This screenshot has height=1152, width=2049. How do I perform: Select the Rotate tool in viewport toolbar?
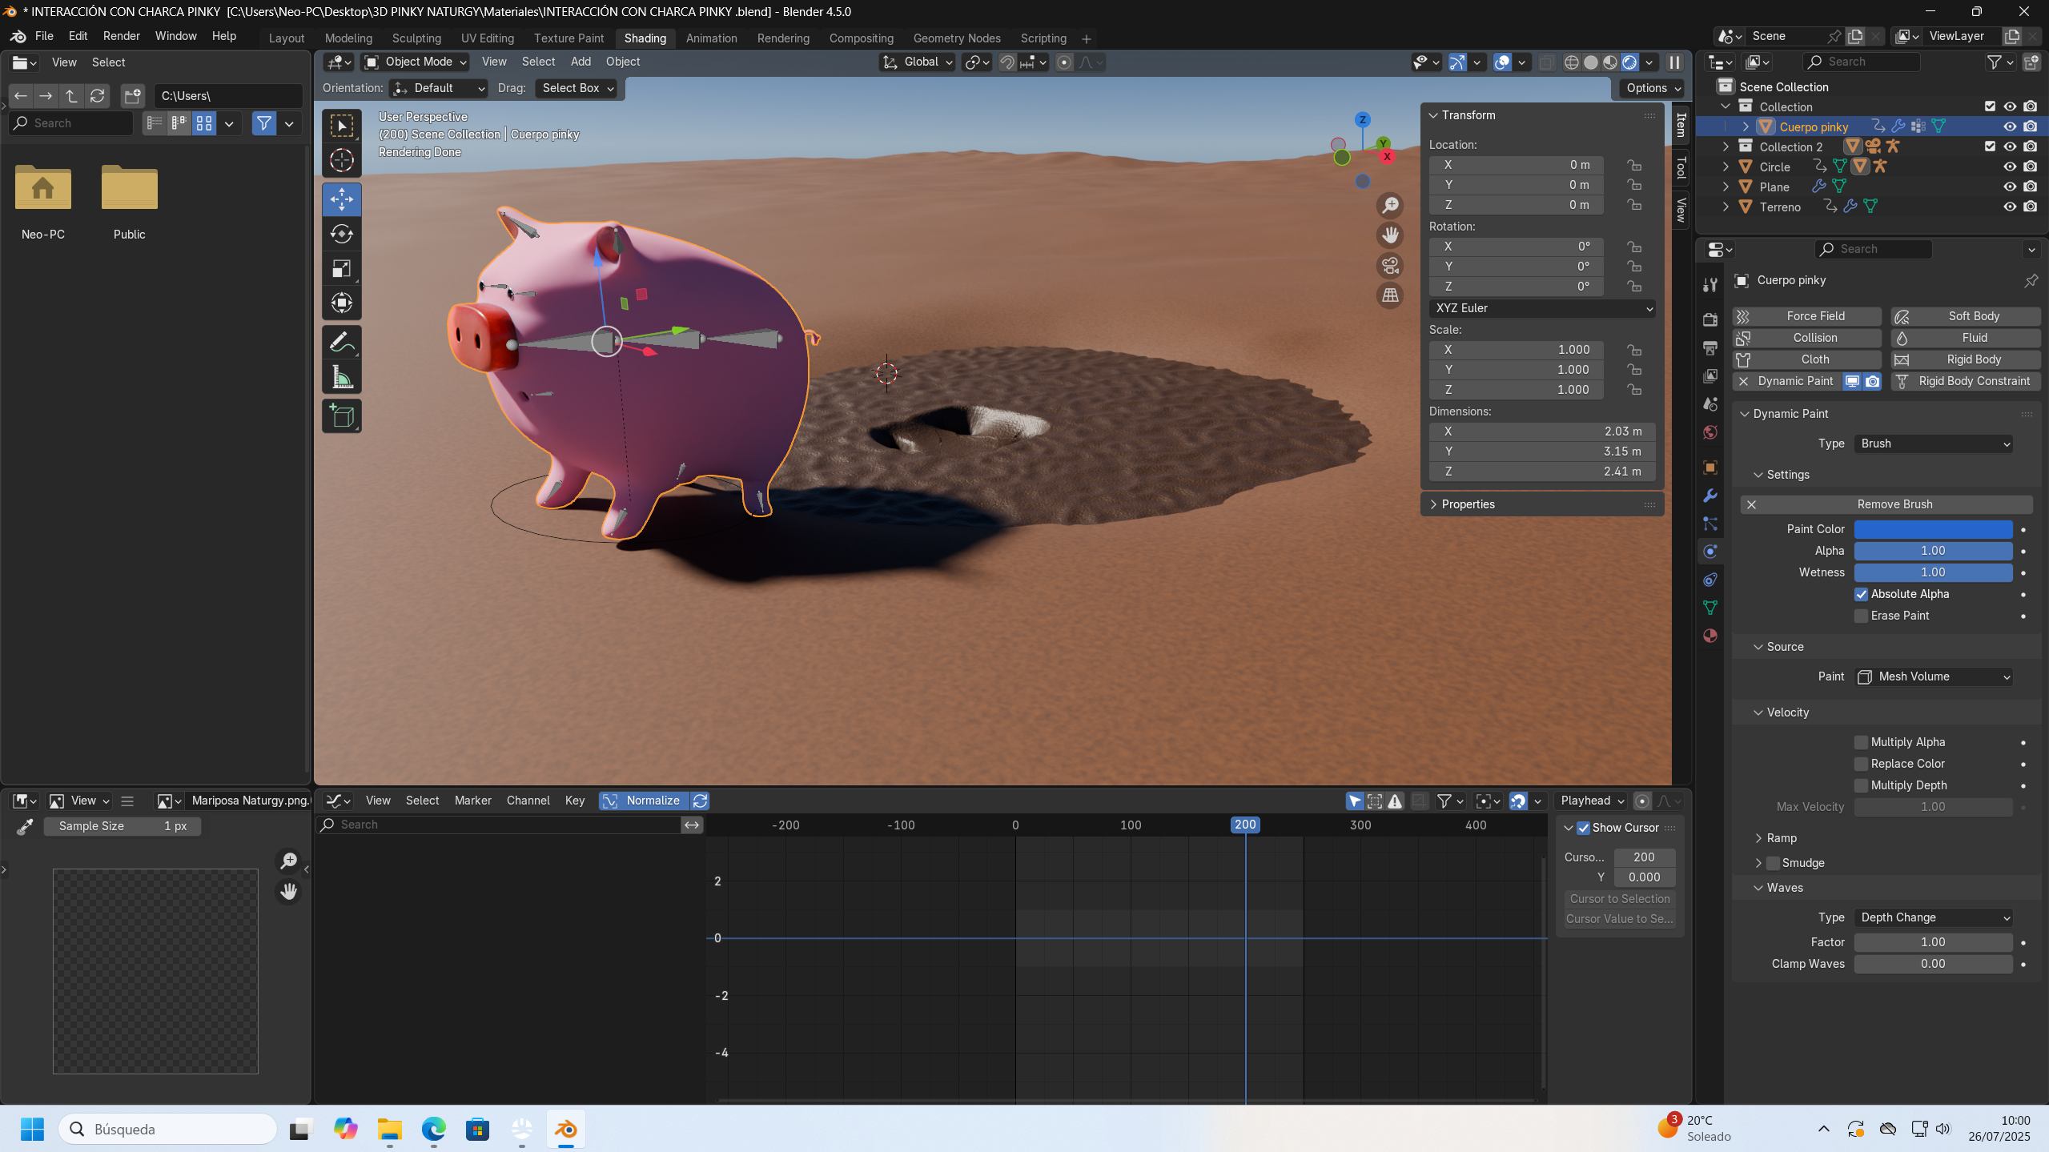click(x=342, y=234)
